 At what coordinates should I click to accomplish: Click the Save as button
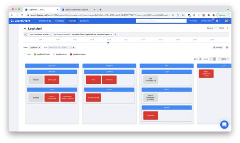pos(210,28)
